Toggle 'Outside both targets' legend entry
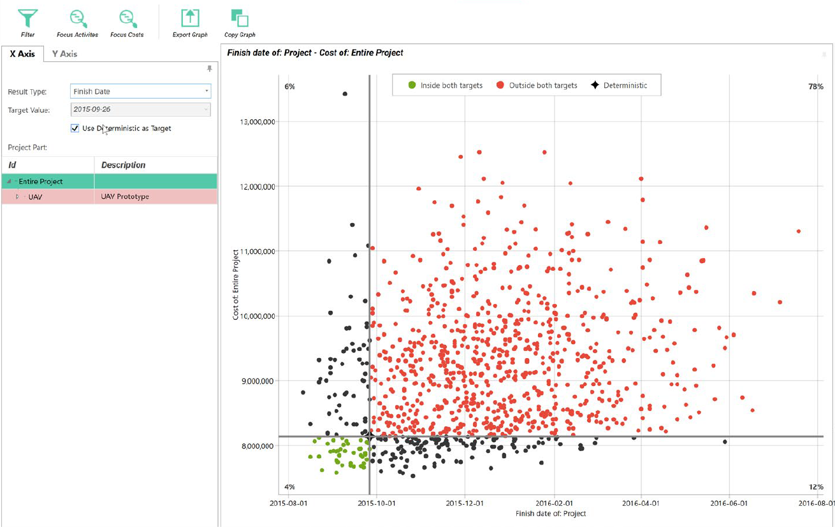835x532 pixels. tap(537, 85)
